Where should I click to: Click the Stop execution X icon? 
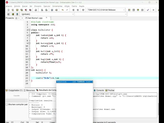(153, 10)
